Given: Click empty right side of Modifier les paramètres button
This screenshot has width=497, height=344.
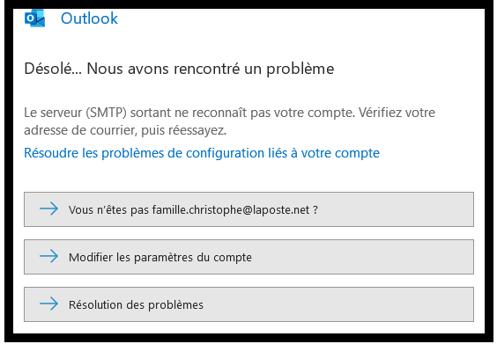Looking at the screenshot, I should tap(363, 257).
